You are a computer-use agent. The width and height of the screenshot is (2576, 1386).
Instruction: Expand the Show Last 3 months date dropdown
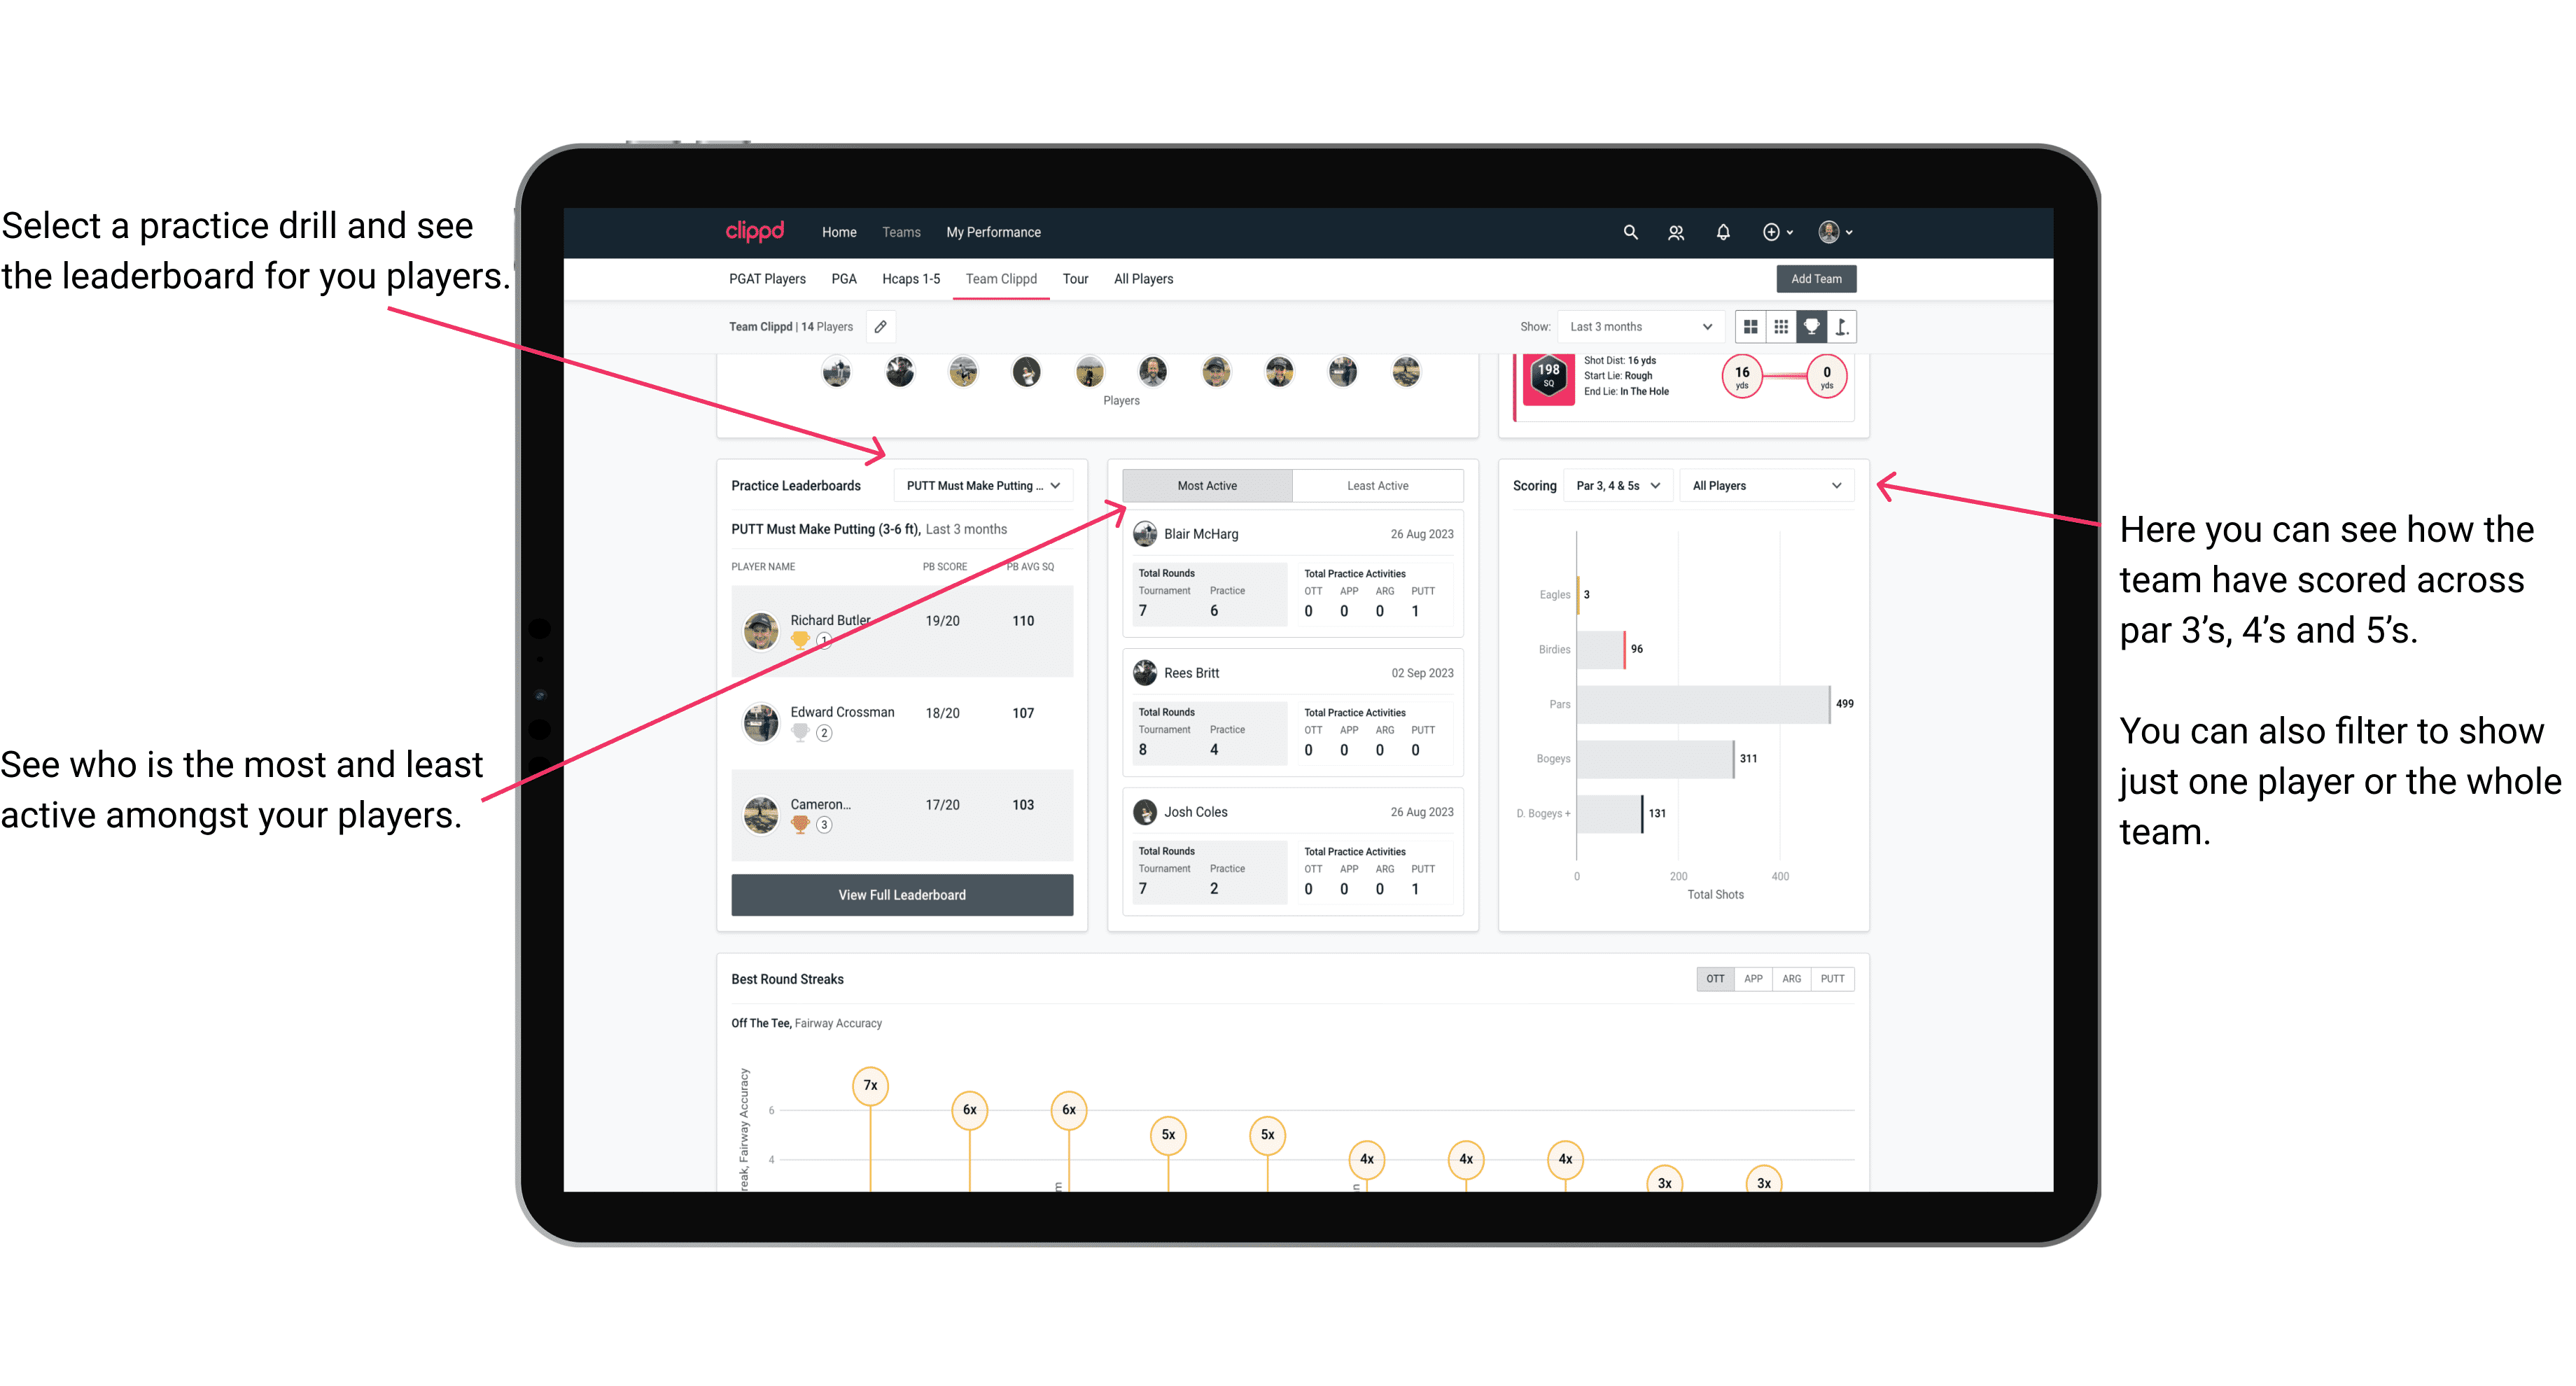1638,326
